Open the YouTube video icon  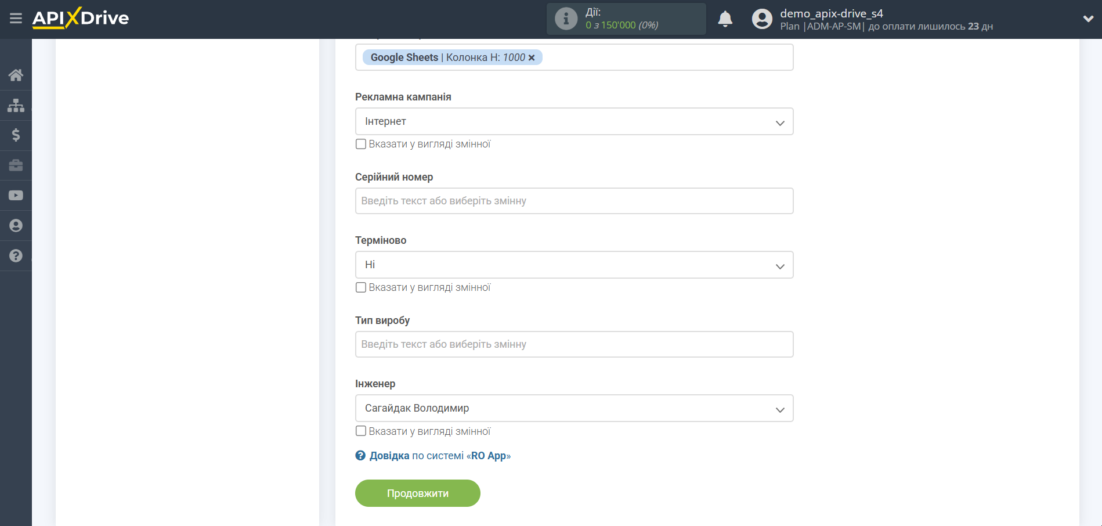pos(16,196)
